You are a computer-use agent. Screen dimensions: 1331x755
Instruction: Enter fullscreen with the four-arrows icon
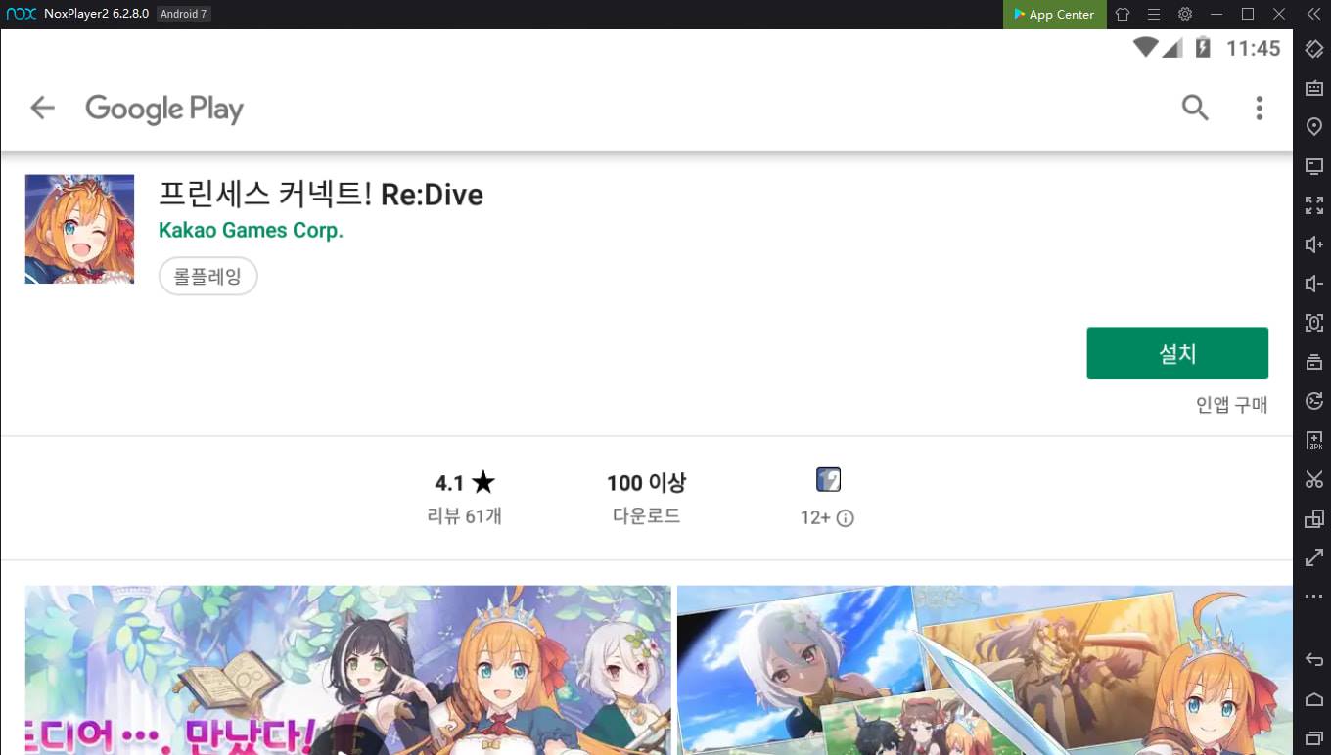tap(1314, 205)
